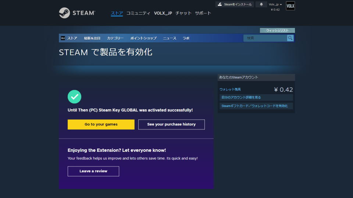
Task: Click the magnifying glass search button
Action: (x=290, y=38)
